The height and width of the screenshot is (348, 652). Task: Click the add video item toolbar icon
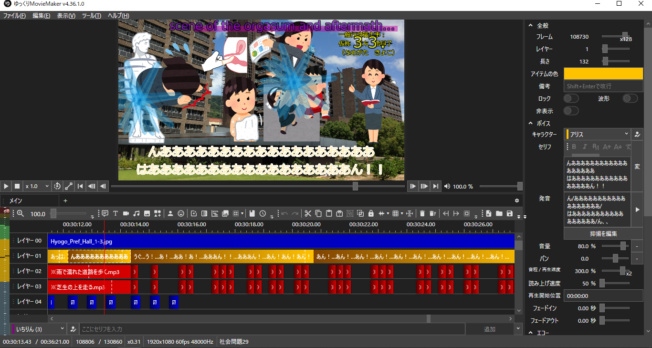pyautogui.click(x=126, y=213)
